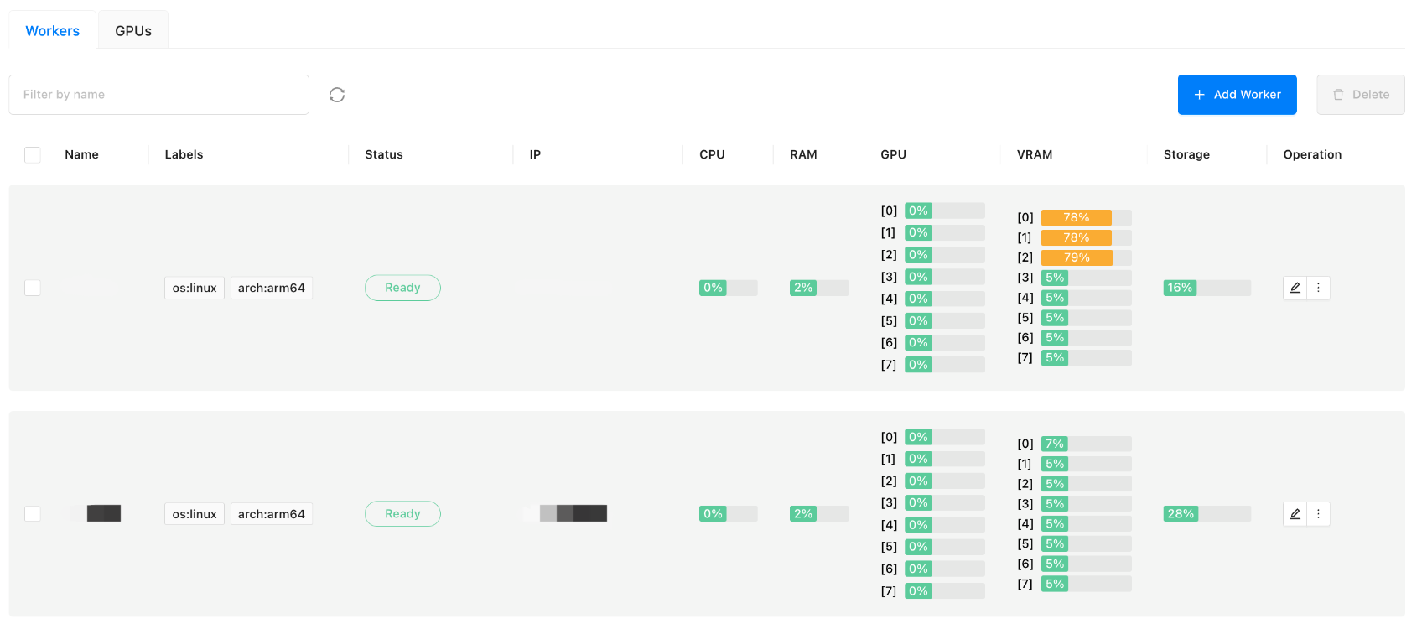Viewport: 1422px width, 629px height.
Task: Click the Filter by name field
Action: 158,95
